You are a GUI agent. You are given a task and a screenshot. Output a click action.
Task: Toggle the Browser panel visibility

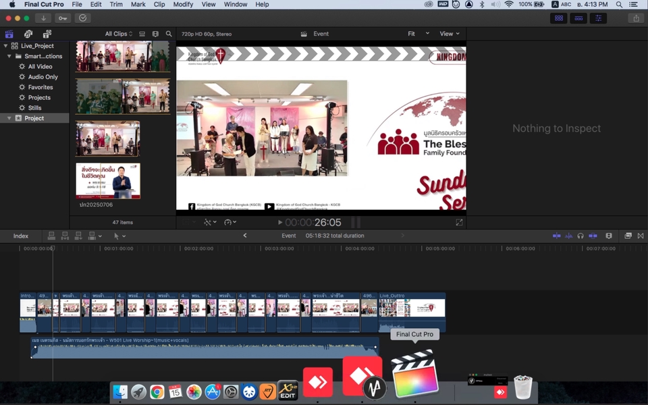point(559,18)
